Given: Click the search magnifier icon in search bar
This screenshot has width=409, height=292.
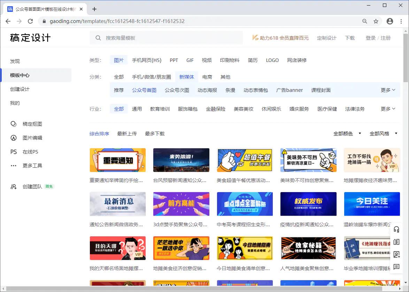Looking at the screenshot, I should (98, 38).
